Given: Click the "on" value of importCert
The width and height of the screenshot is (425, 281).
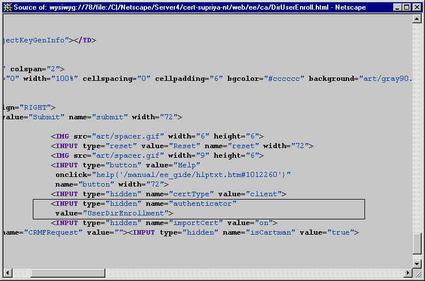Looking at the screenshot, I should pyautogui.click(x=264, y=223).
